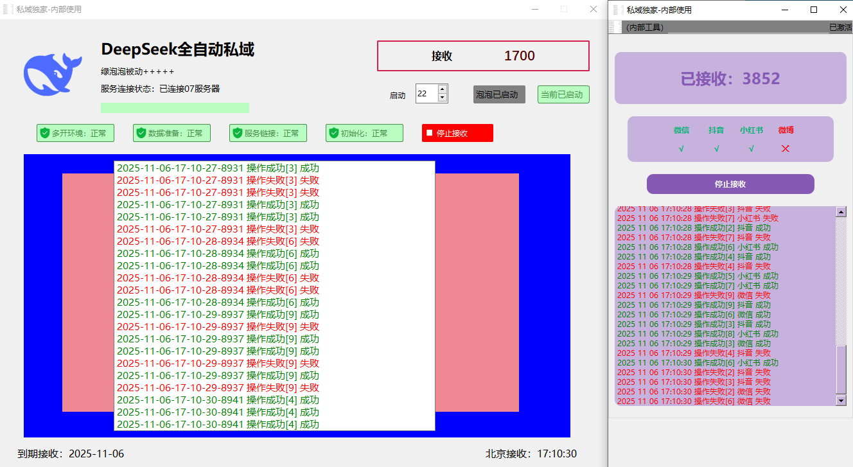Enable the 微博 platform marked with red X
This screenshot has height=467, width=853.
tap(787, 148)
